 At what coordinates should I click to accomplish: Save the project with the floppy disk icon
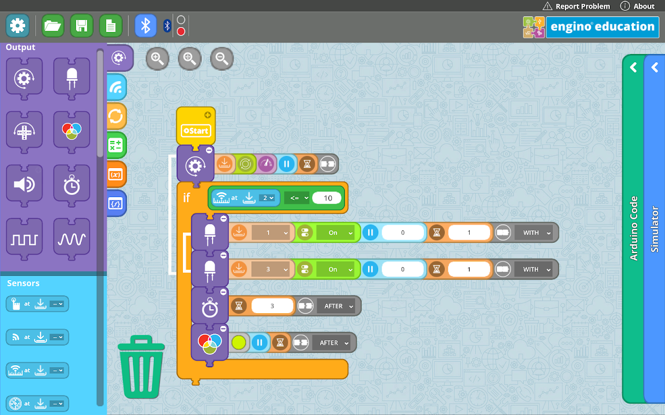[82, 25]
